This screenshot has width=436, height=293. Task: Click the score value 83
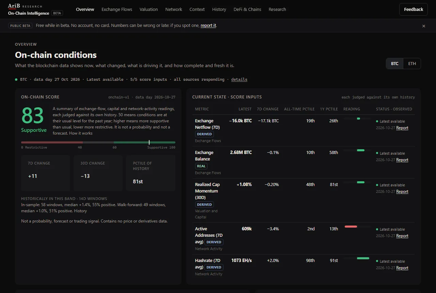[33, 116]
